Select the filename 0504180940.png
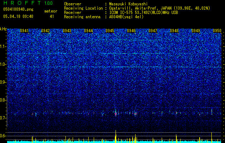This screenshot has width=225, height=143. click(18, 10)
